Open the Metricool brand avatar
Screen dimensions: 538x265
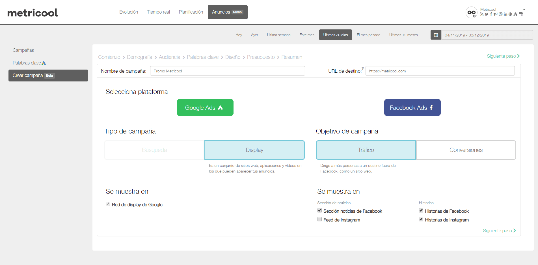click(x=472, y=12)
